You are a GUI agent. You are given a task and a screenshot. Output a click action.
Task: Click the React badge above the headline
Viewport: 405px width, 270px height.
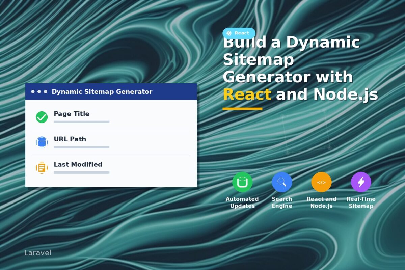[239, 33]
